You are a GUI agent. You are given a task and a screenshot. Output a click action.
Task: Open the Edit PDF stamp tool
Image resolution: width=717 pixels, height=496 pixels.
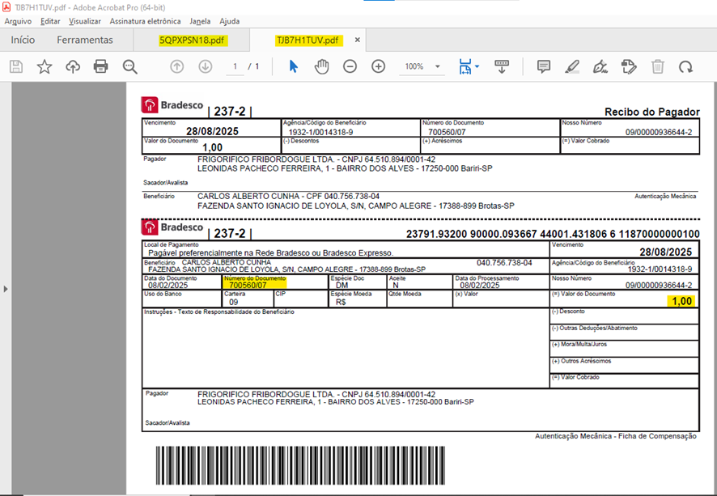(629, 66)
